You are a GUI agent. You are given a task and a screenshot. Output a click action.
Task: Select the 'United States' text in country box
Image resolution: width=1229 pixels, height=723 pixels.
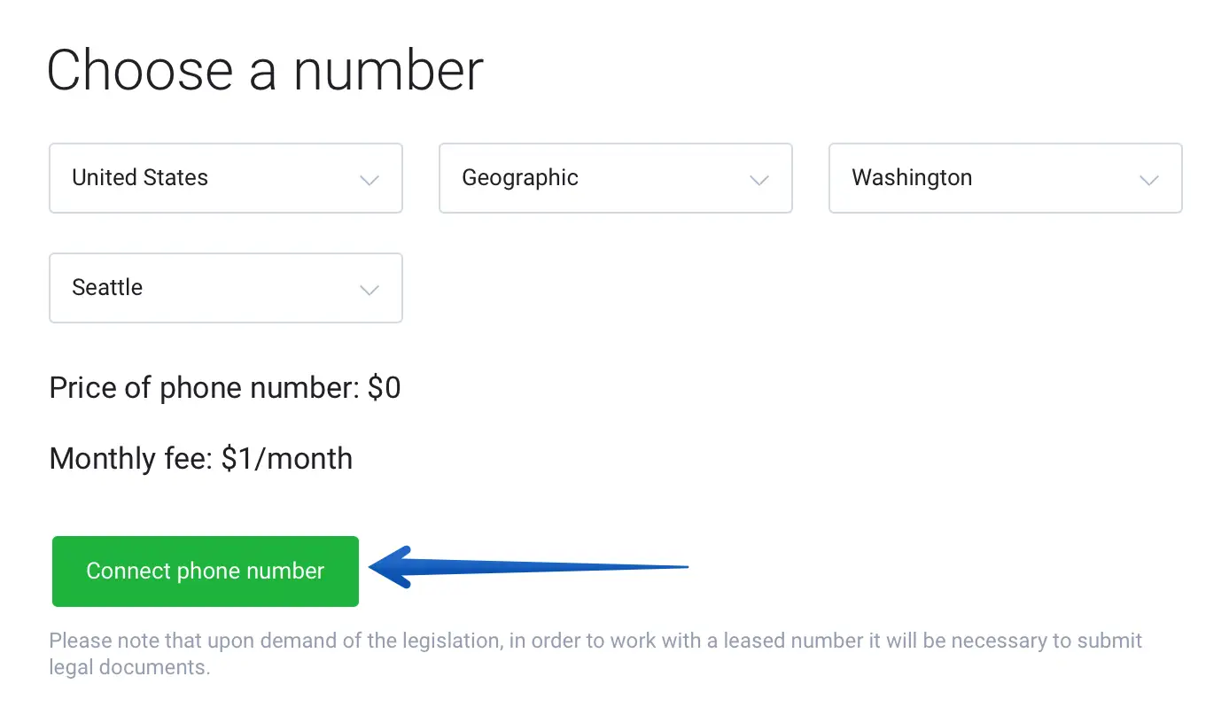(140, 177)
